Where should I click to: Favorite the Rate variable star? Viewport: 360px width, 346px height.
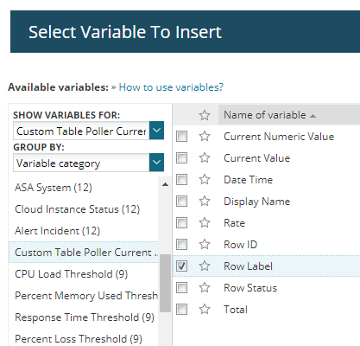pyautogui.click(x=205, y=222)
